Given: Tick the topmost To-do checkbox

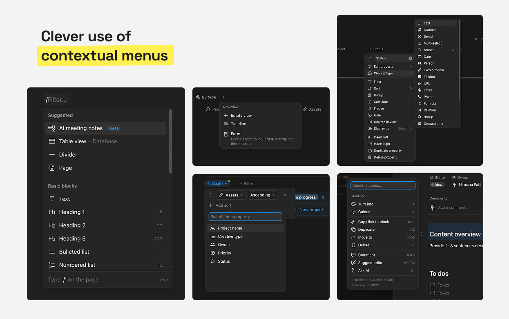Looking at the screenshot, I should pos(433,285).
